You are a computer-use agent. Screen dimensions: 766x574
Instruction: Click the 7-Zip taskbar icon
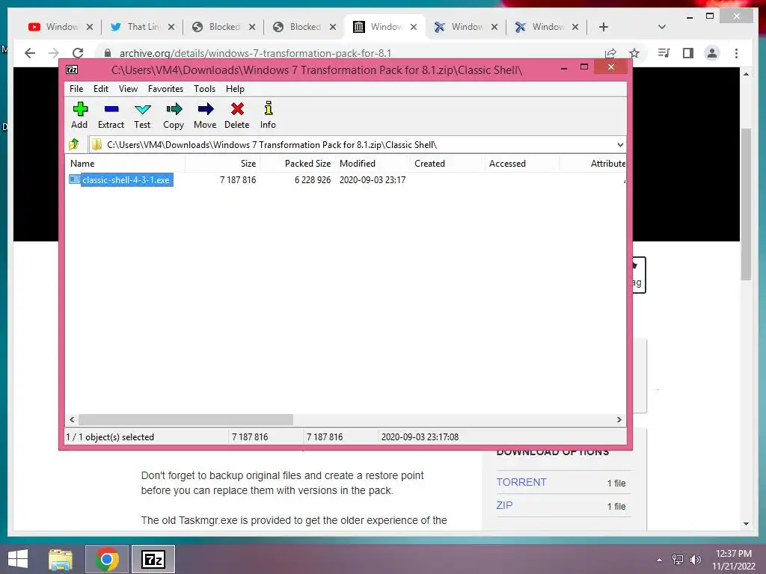click(153, 559)
